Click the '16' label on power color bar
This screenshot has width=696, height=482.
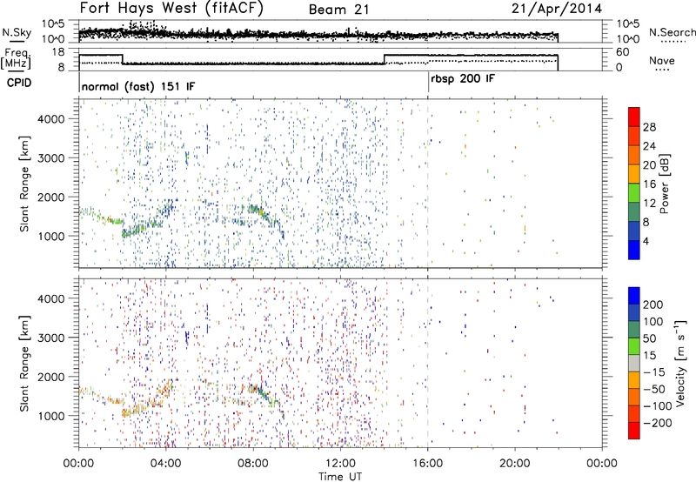click(x=649, y=184)
